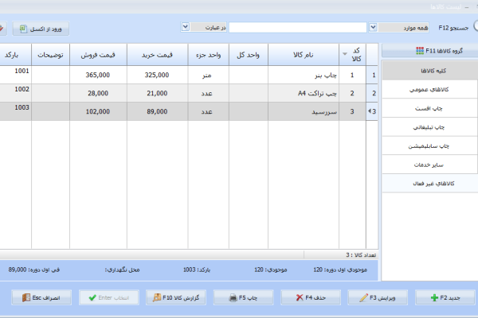Click the purchase price 325,000 cell
This screenshot has width=478, height=318.
point(157,75)
